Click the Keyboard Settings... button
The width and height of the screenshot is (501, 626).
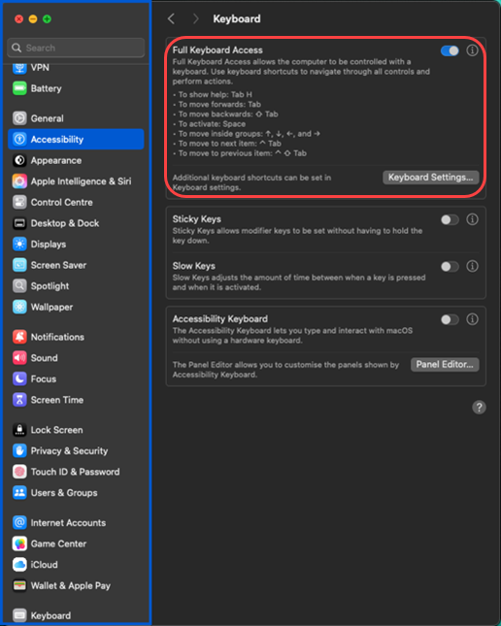point(431,178)
